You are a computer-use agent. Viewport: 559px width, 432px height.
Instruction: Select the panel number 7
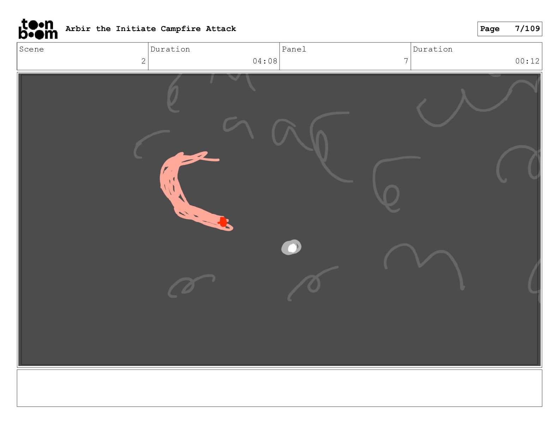pyautogui.click(x=406, y=61)
